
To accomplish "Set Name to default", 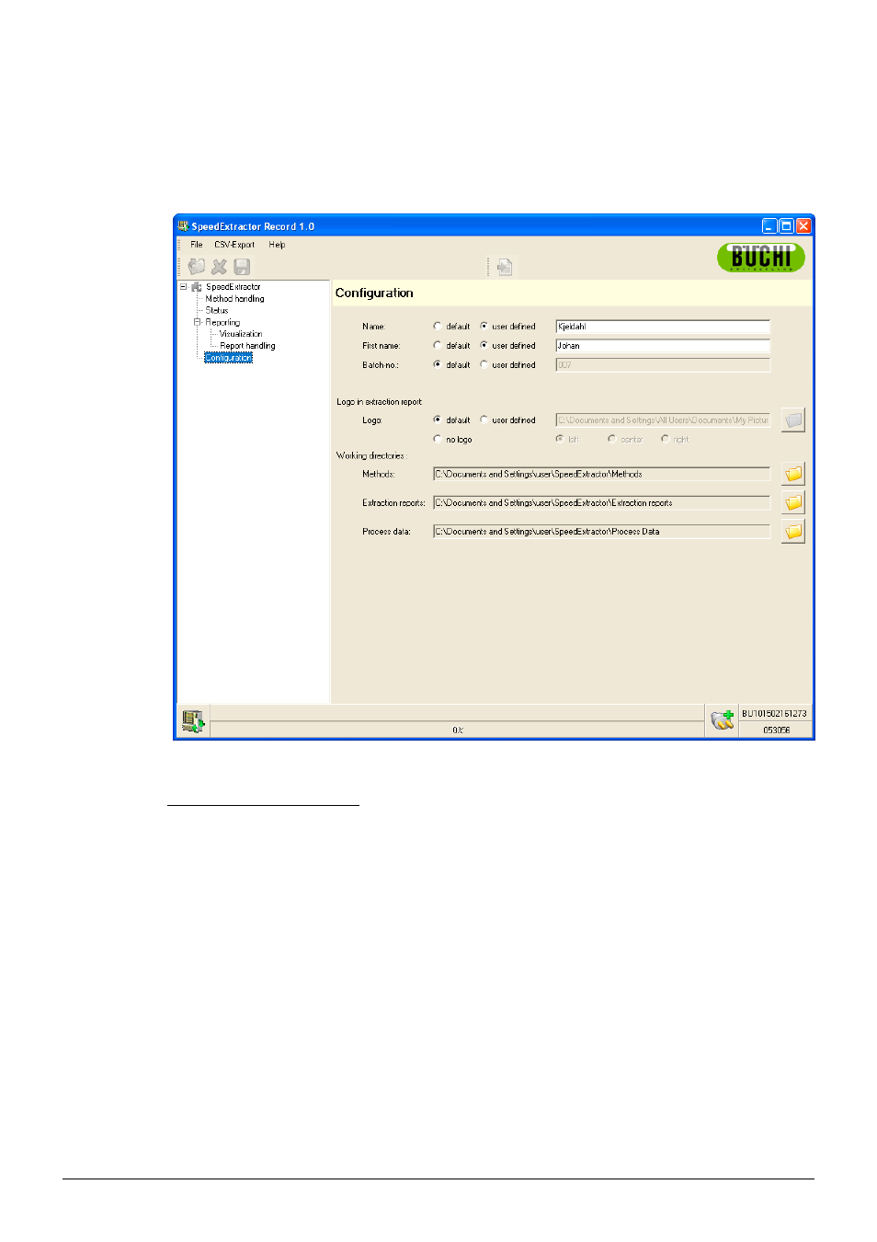I will (438, 327).
